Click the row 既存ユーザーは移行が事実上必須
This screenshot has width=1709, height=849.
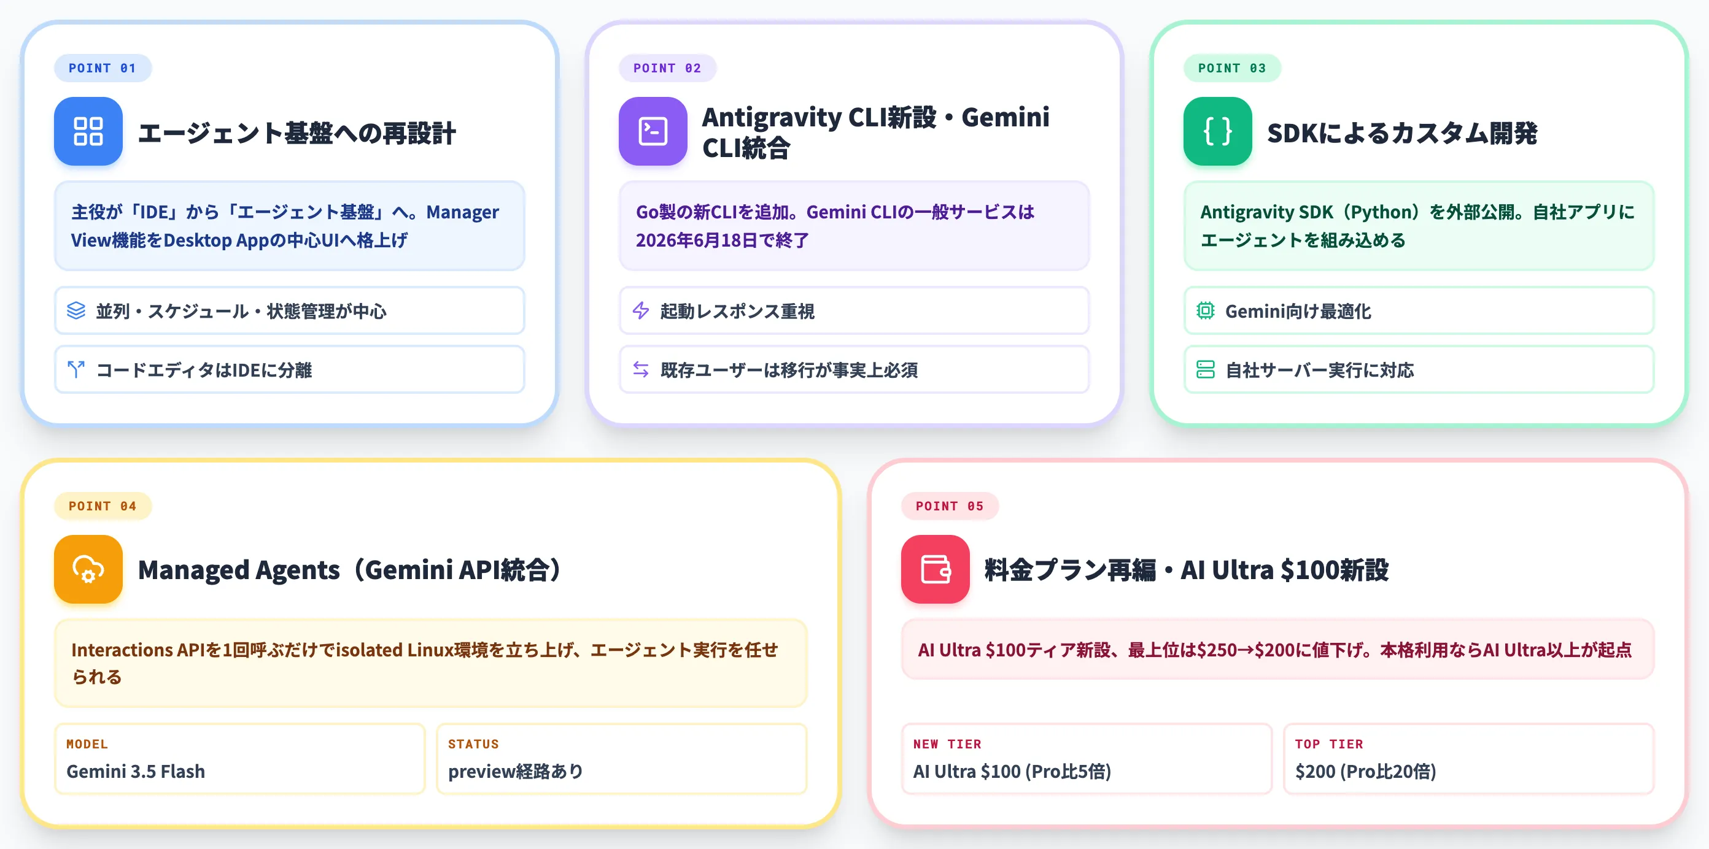tap(854, 369)
